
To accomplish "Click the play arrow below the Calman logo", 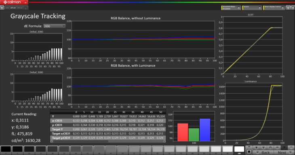I will (2, 8).
